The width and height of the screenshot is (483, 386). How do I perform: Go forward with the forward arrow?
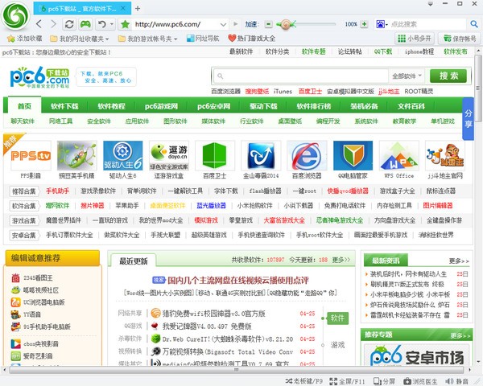coord(53,24)
